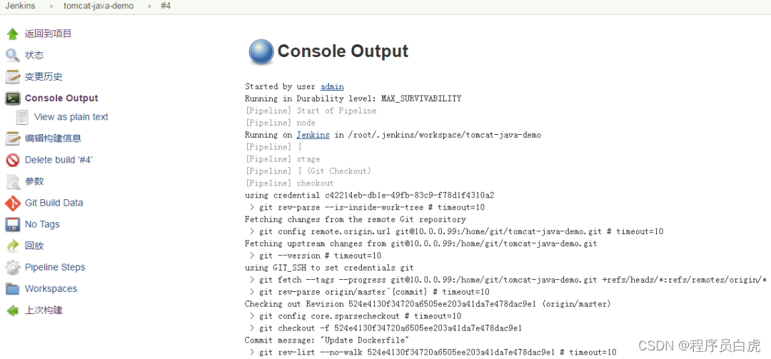Open the Jenkins node link in the console log

pyautogui.click(x=313, y=135)
